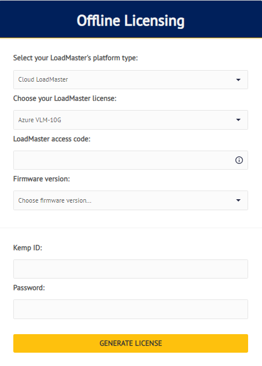Click the access code info icon

(x=239, y=160)
